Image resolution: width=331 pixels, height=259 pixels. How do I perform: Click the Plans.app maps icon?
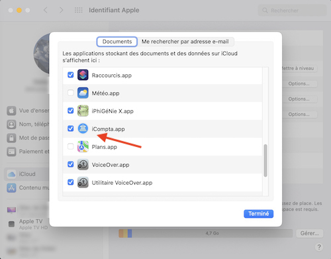coord(83,146)
